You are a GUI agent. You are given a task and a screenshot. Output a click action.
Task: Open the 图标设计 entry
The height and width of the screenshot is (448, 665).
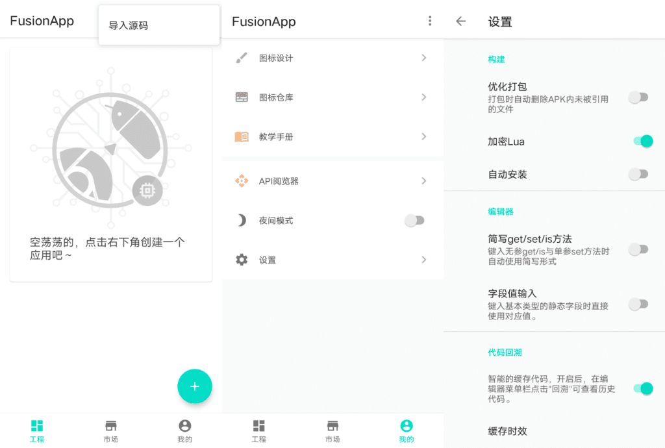[x=332, y=58]
